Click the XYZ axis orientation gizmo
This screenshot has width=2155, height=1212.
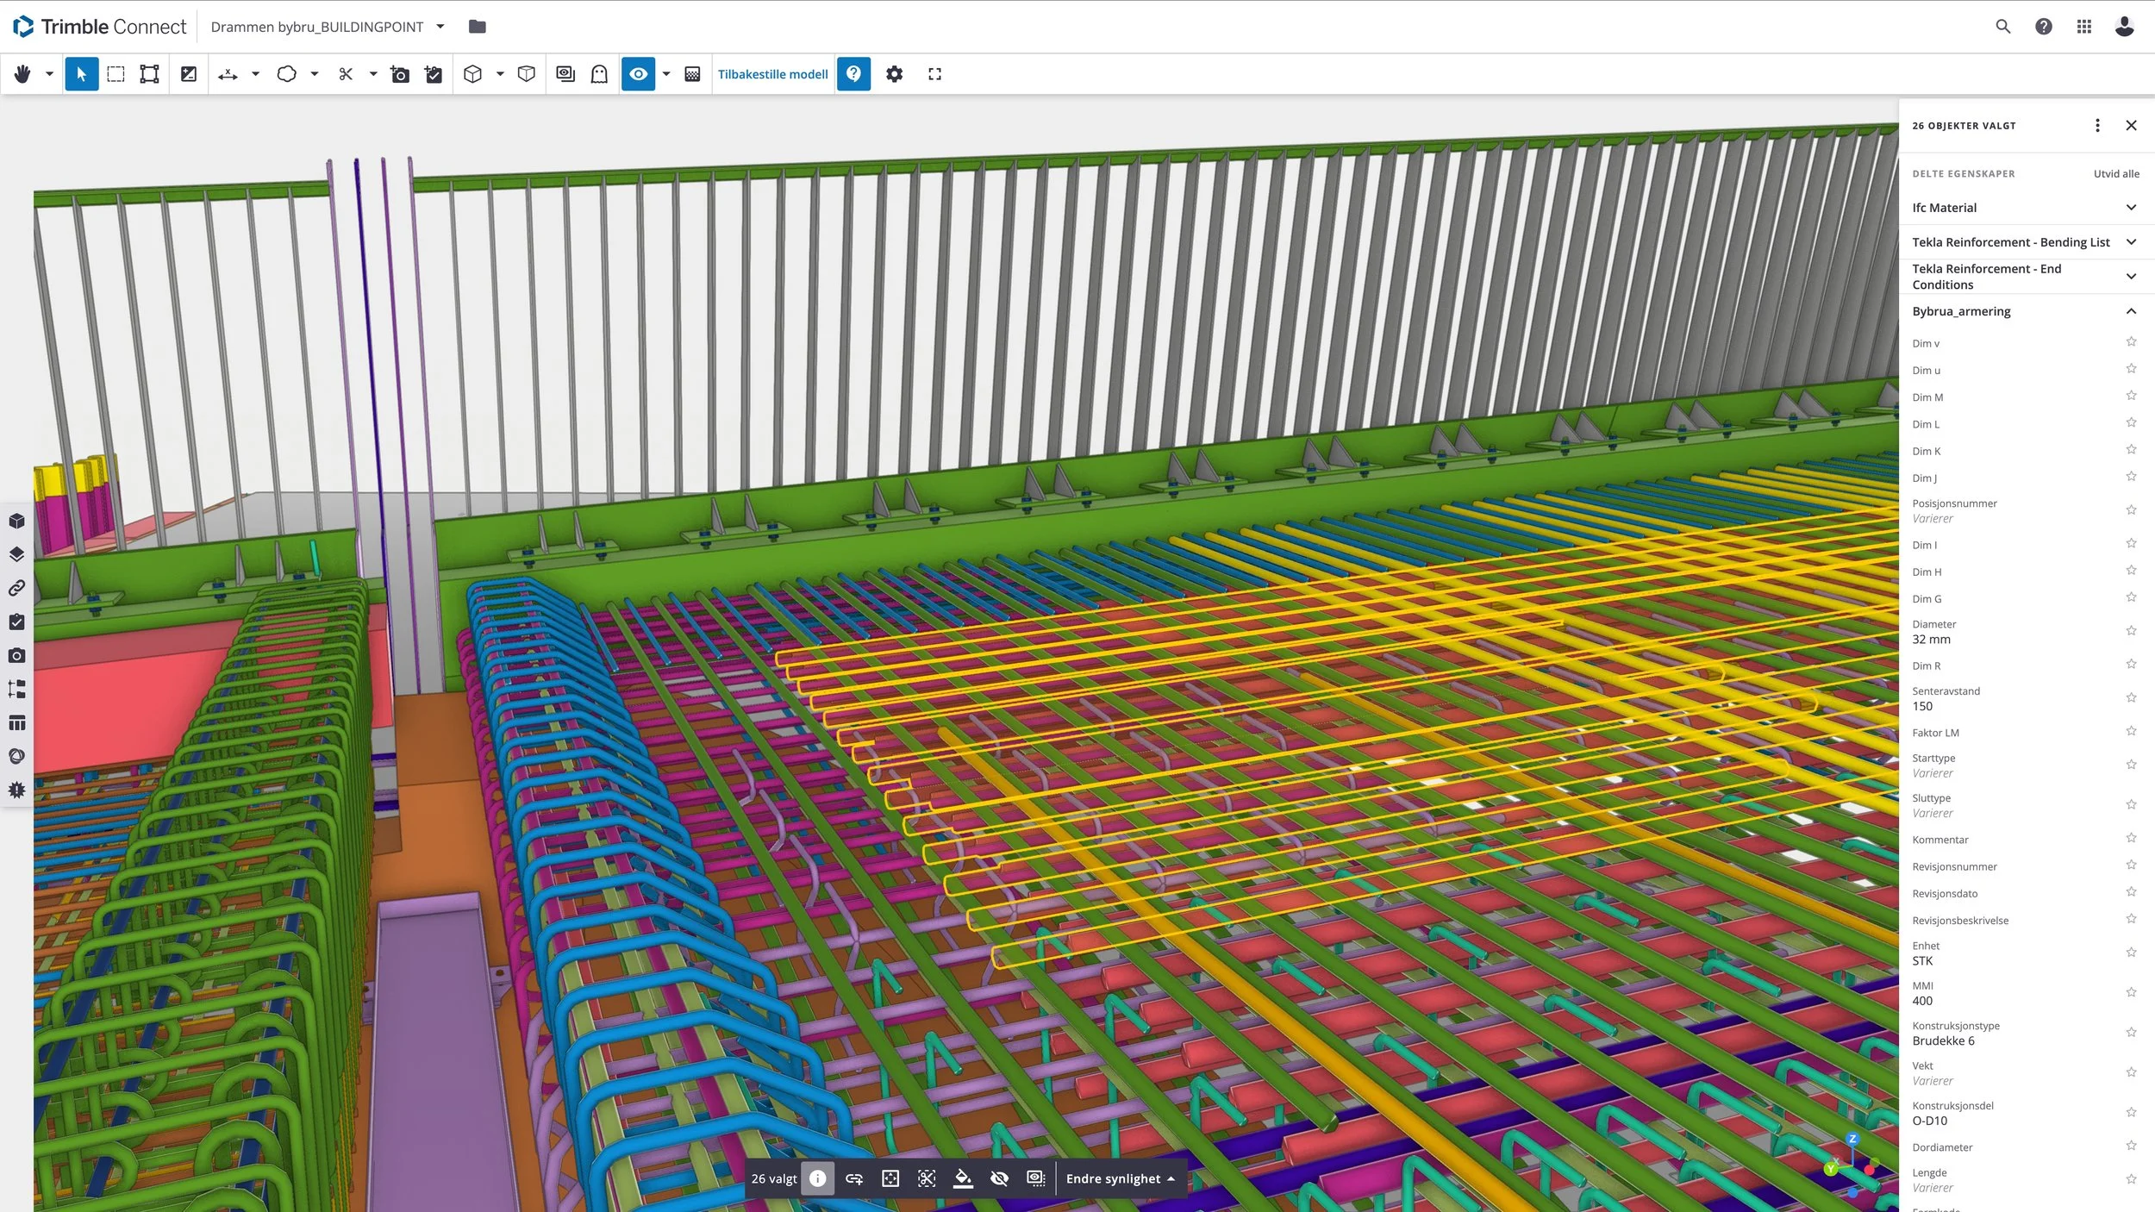point(1852,1165)
